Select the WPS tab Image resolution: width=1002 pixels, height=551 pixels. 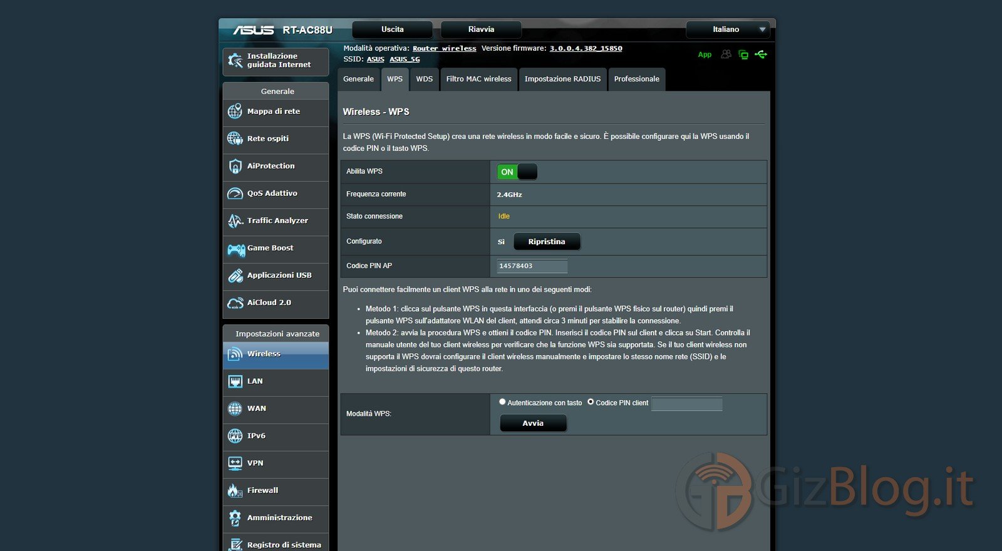[395, 79]
